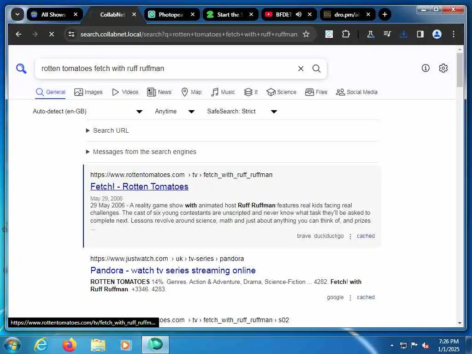472x354 pixels.
Task: Switch to Science category
Action: click(x=281, y=92)
